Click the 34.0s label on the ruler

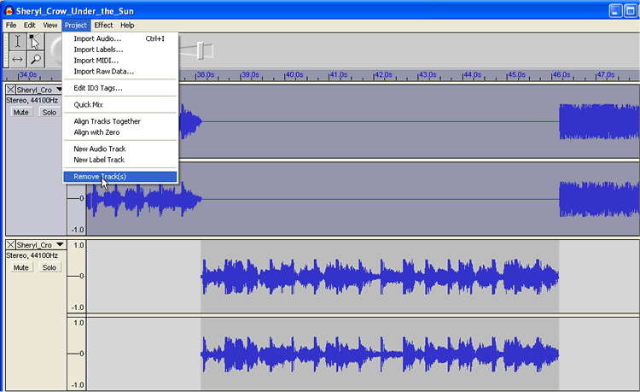(28, 74)
